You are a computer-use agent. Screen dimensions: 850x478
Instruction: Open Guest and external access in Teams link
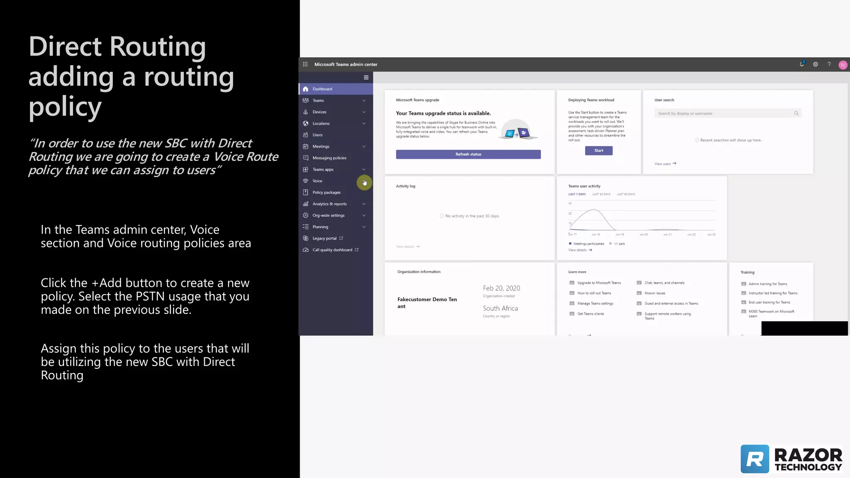pyautogui.click(x=671, y=304)
